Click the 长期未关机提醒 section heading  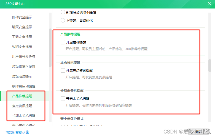pos(72,90)
